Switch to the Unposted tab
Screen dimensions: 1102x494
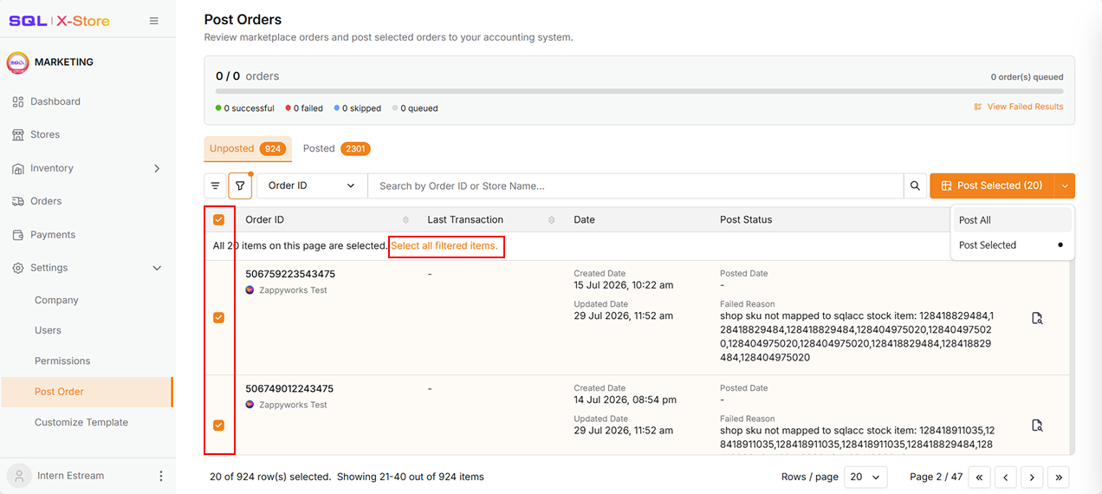click(248, 149)
